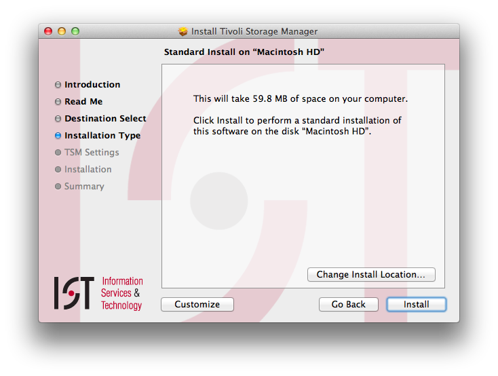Image resolution: width=498 pixels, height=376 pixels.
Task: Select the Destination Select step
Action: pos(105,118)
